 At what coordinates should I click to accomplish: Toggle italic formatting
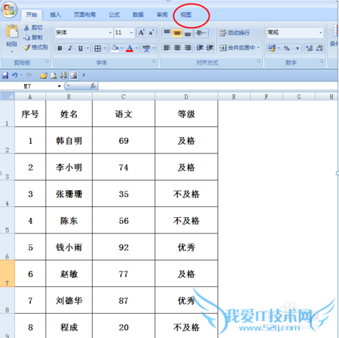coord(70,48)
